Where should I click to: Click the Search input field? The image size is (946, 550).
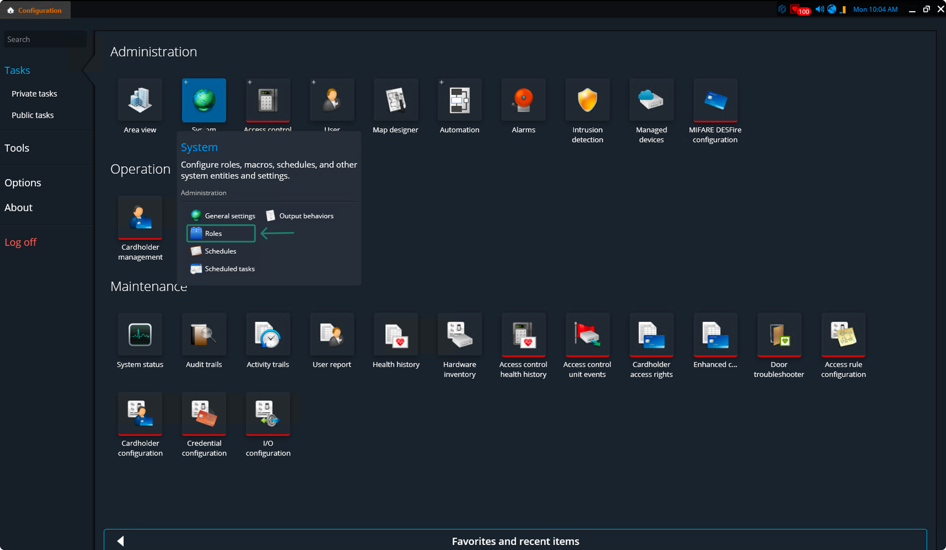coord(45,39)
